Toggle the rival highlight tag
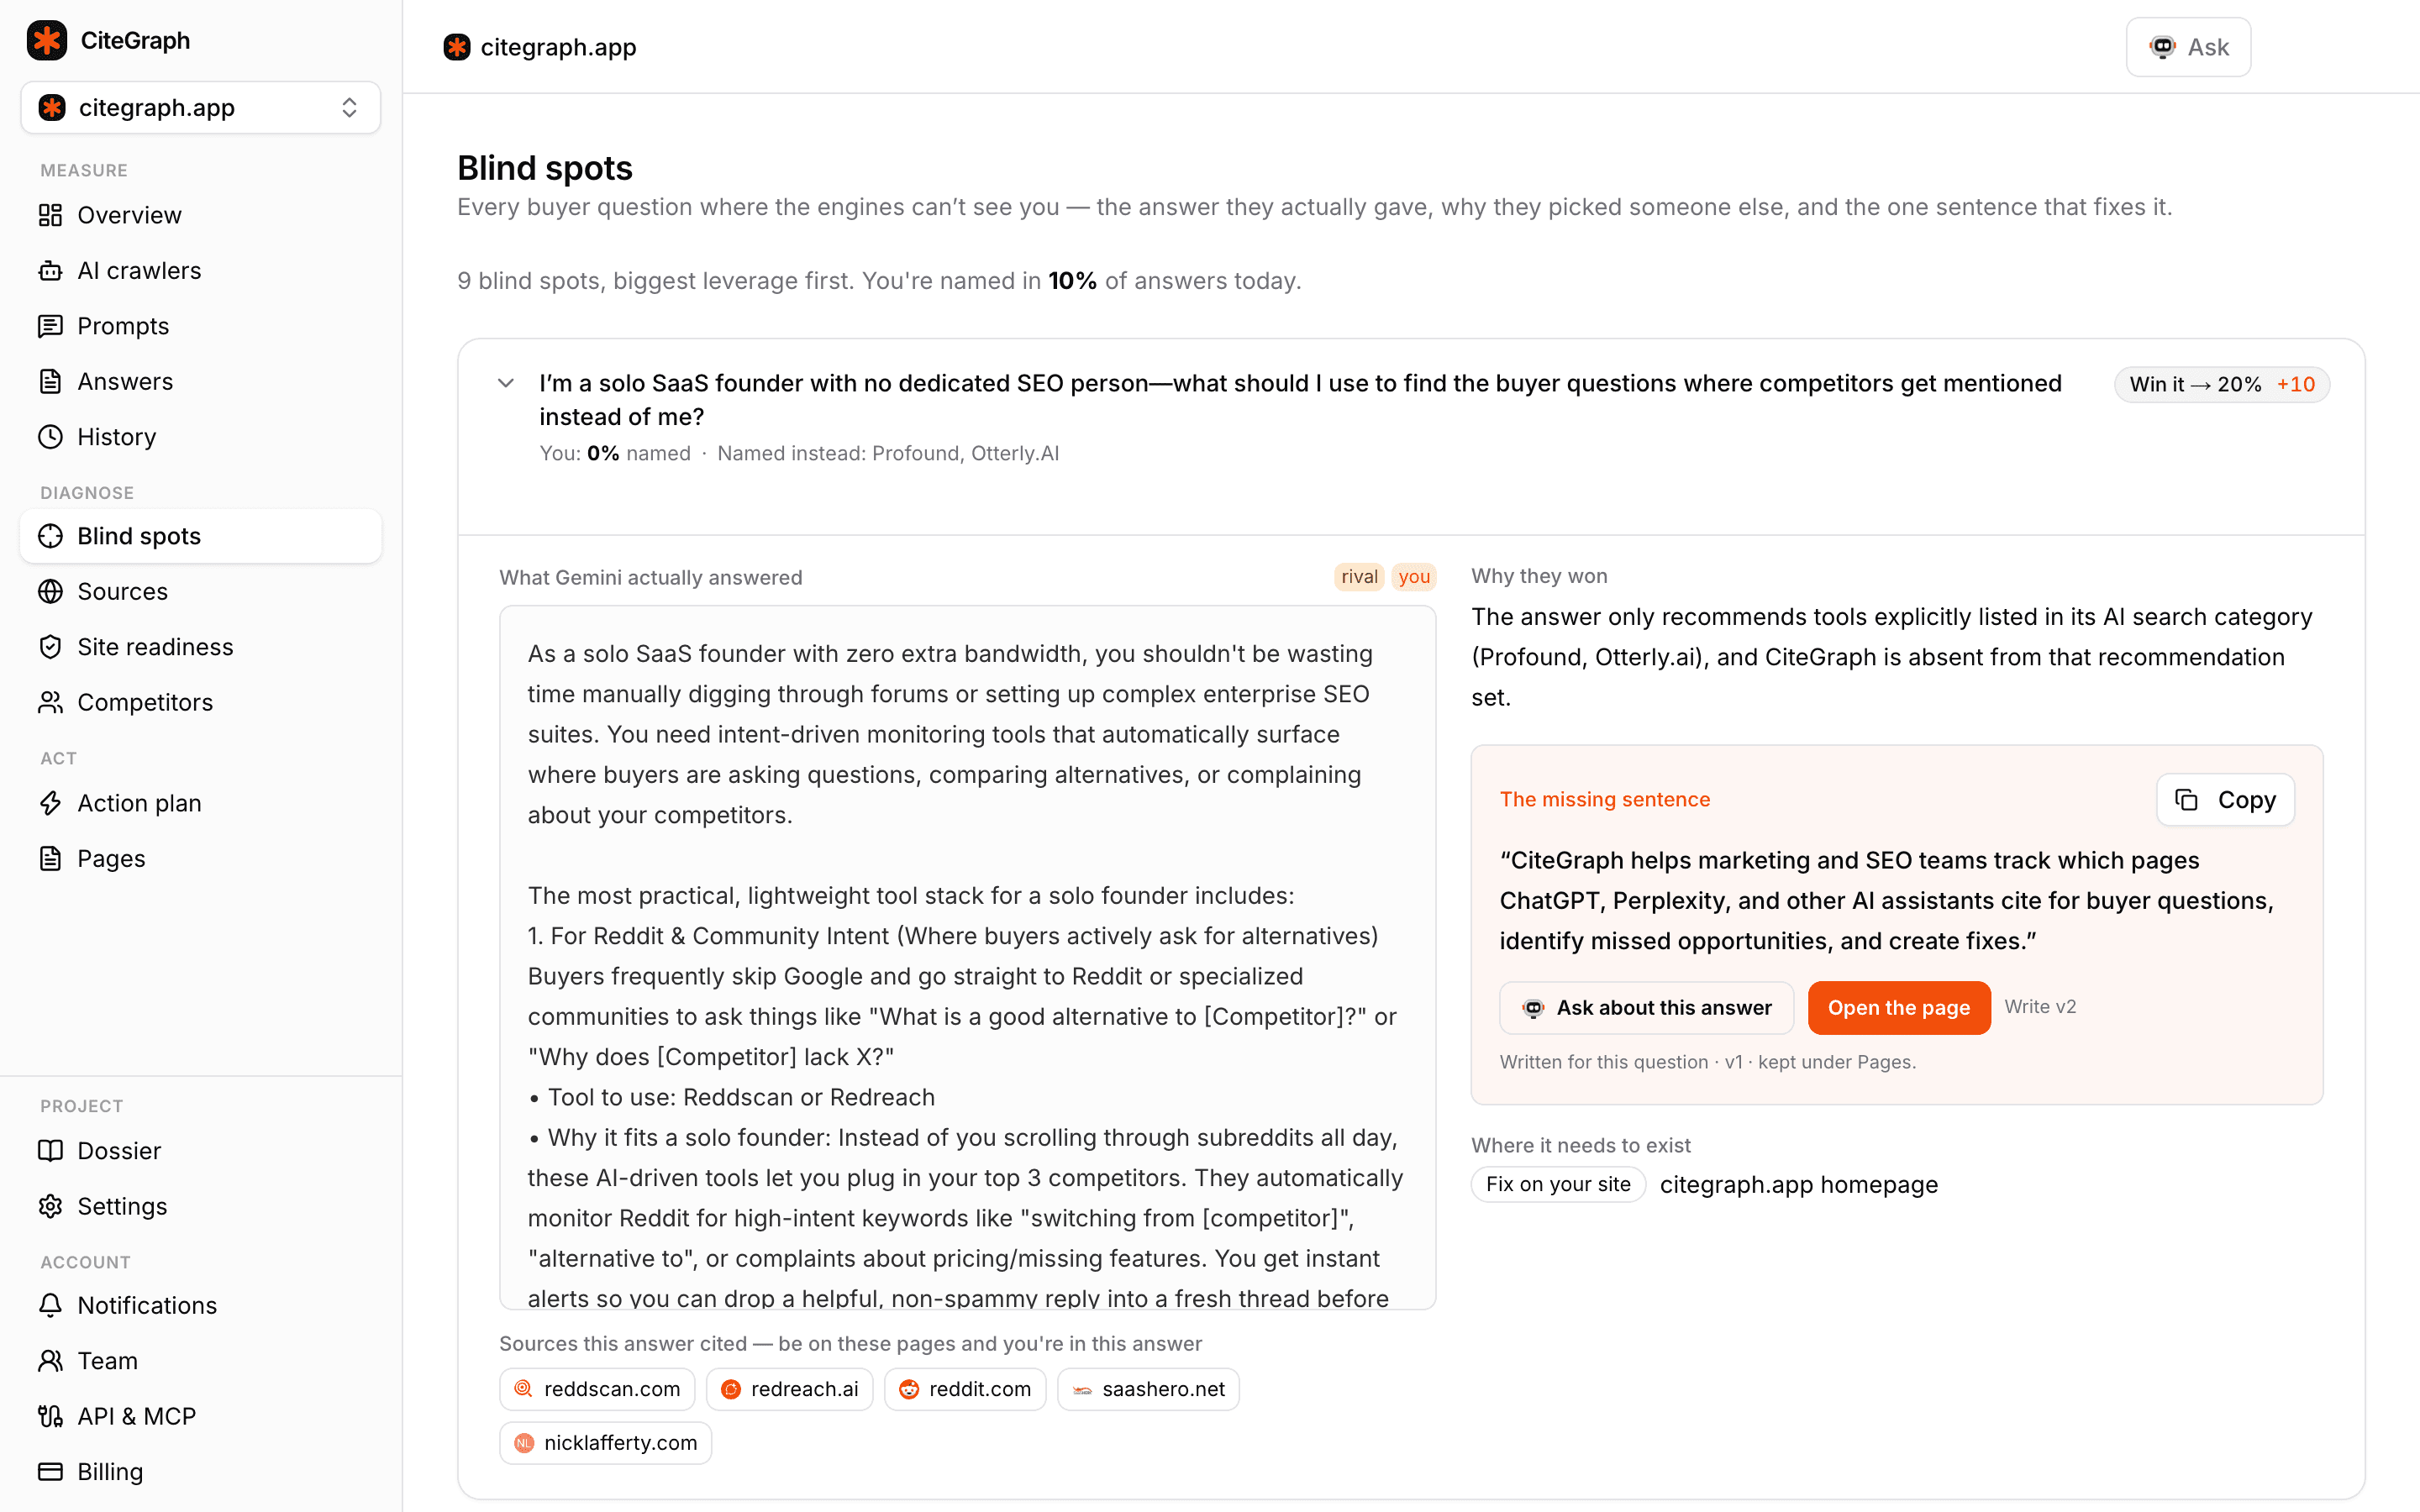 1359,577
